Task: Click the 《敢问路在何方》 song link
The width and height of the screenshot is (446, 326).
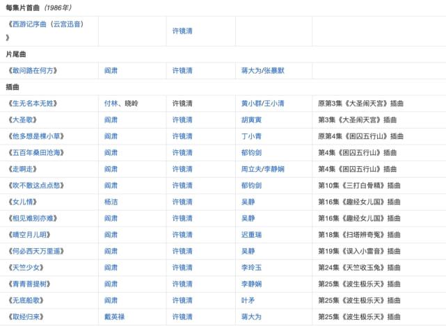Action: tap(33, 70)
